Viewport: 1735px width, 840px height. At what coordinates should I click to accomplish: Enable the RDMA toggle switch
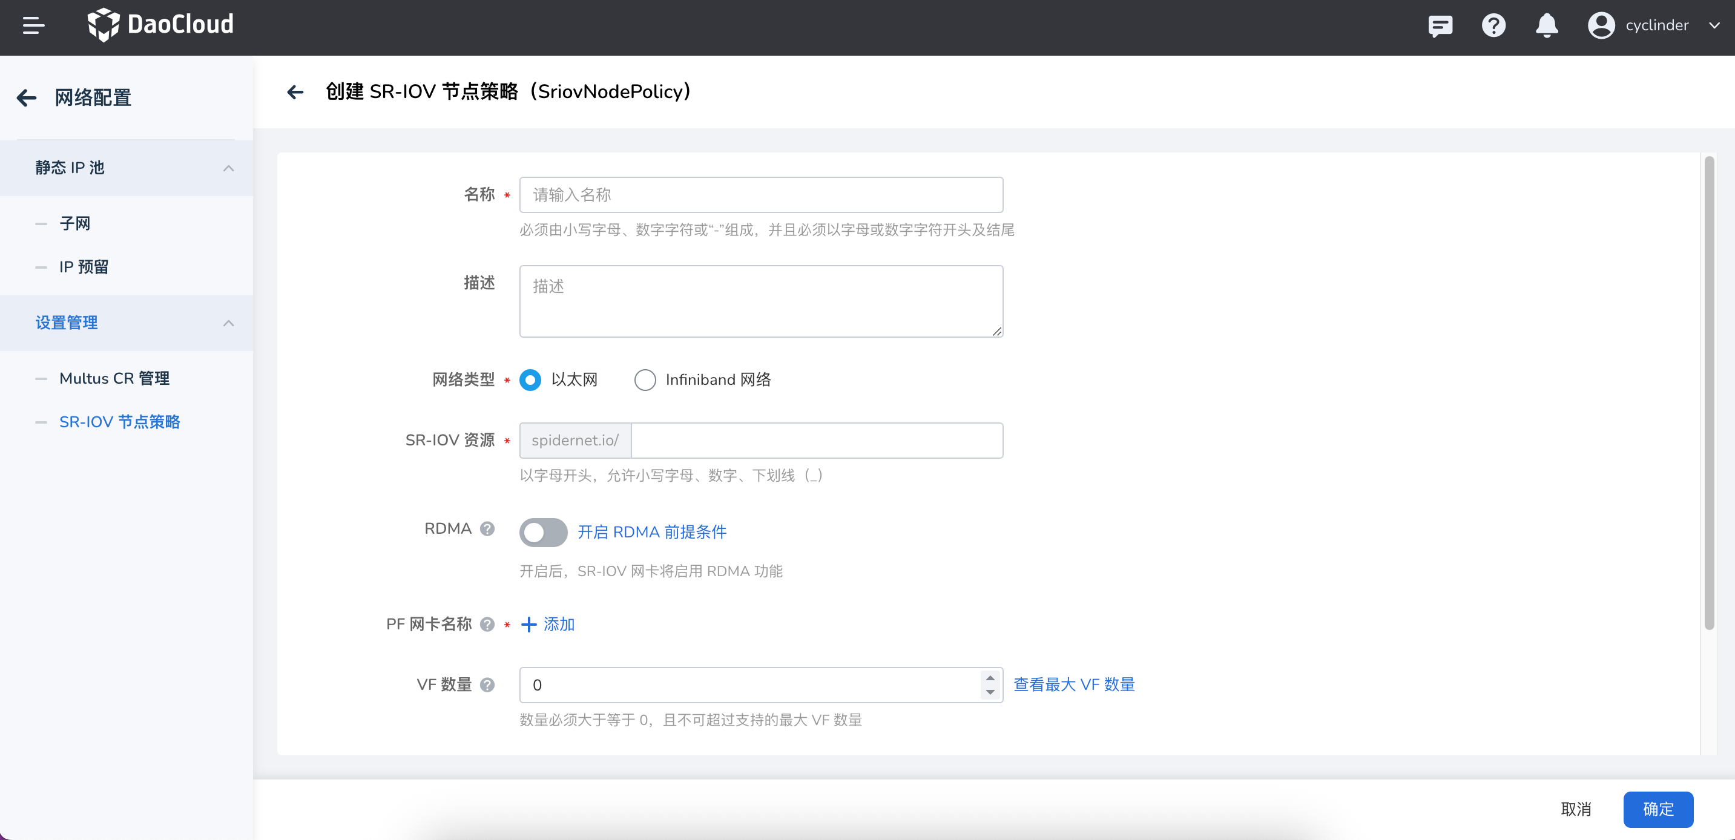pos(543,533)
